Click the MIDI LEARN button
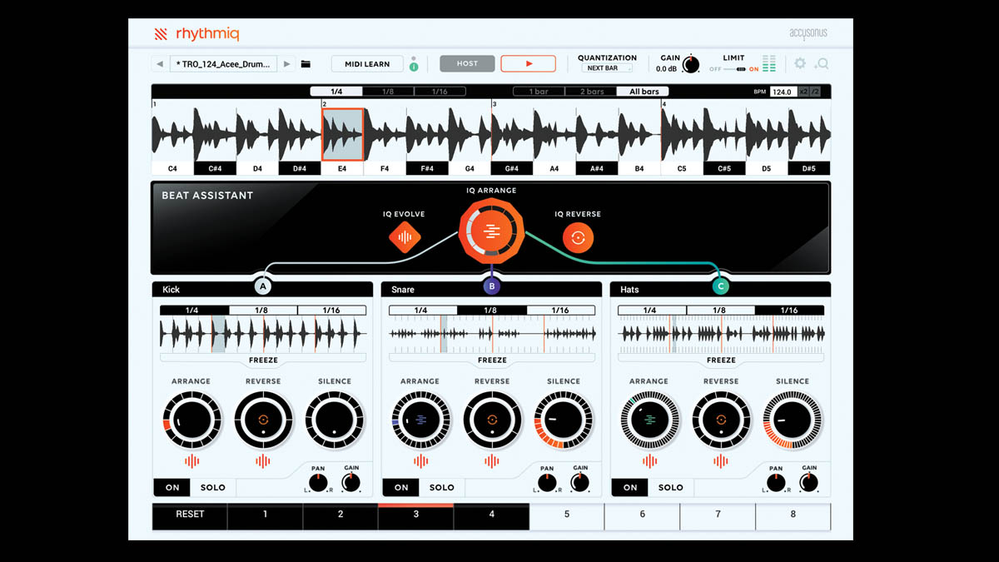Image resolution: width=999 pixels, height=562 pixels. pos(367,63)
